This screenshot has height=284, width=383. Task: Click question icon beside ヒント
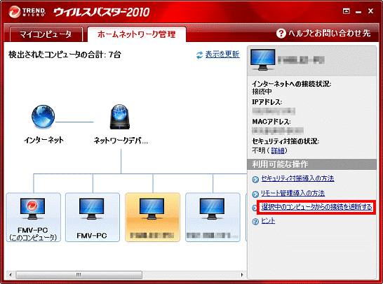click(x=255, y=222)
